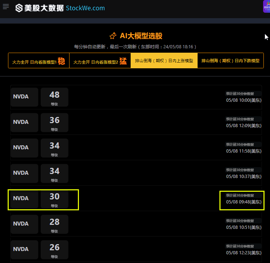This screenshot has height=263, width=270.
Task: Click the AI大模型选股 heading
Action: [x=141, y=36]
